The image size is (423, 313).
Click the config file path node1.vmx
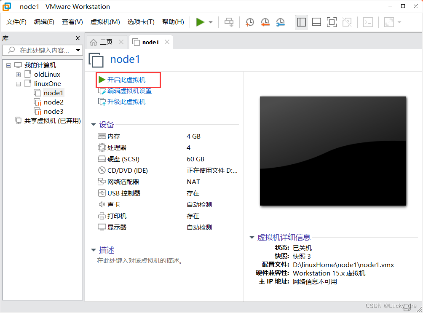pos(343,265)
